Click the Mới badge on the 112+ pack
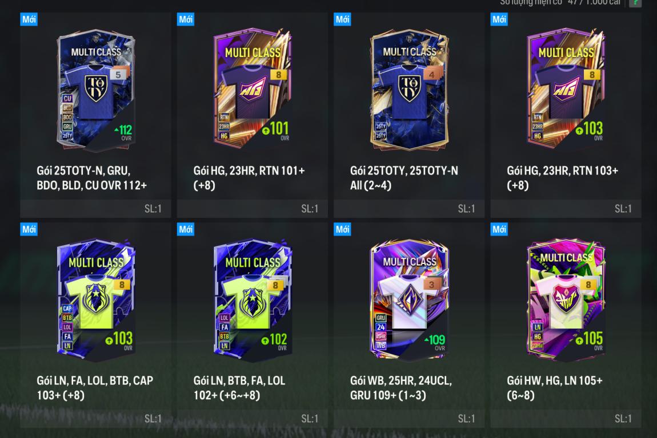Image resolution: width=657 pixels, height=438 pixels. (x=29, y=19)
